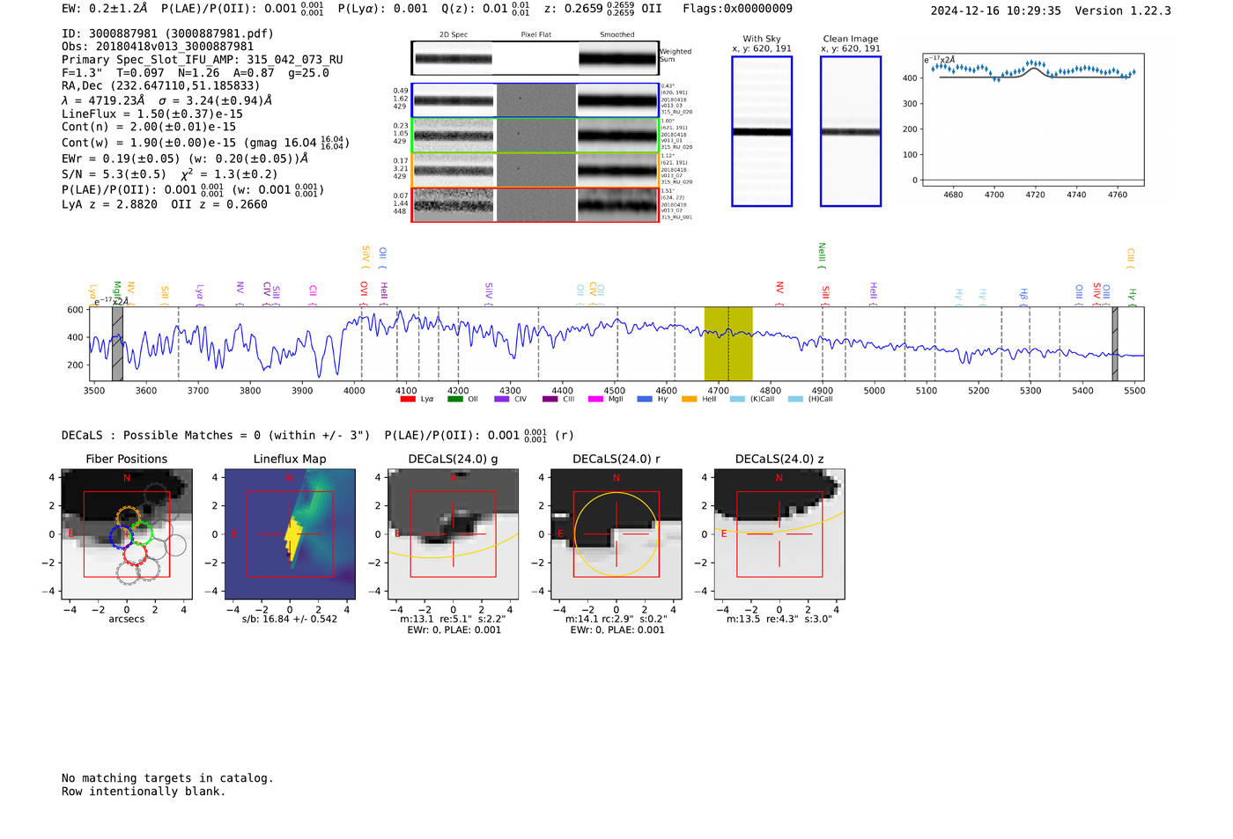Select the red-bordered fiber spectrum row
The image size is (1233, 839).
pyautogui.click(x=535, y=205)
